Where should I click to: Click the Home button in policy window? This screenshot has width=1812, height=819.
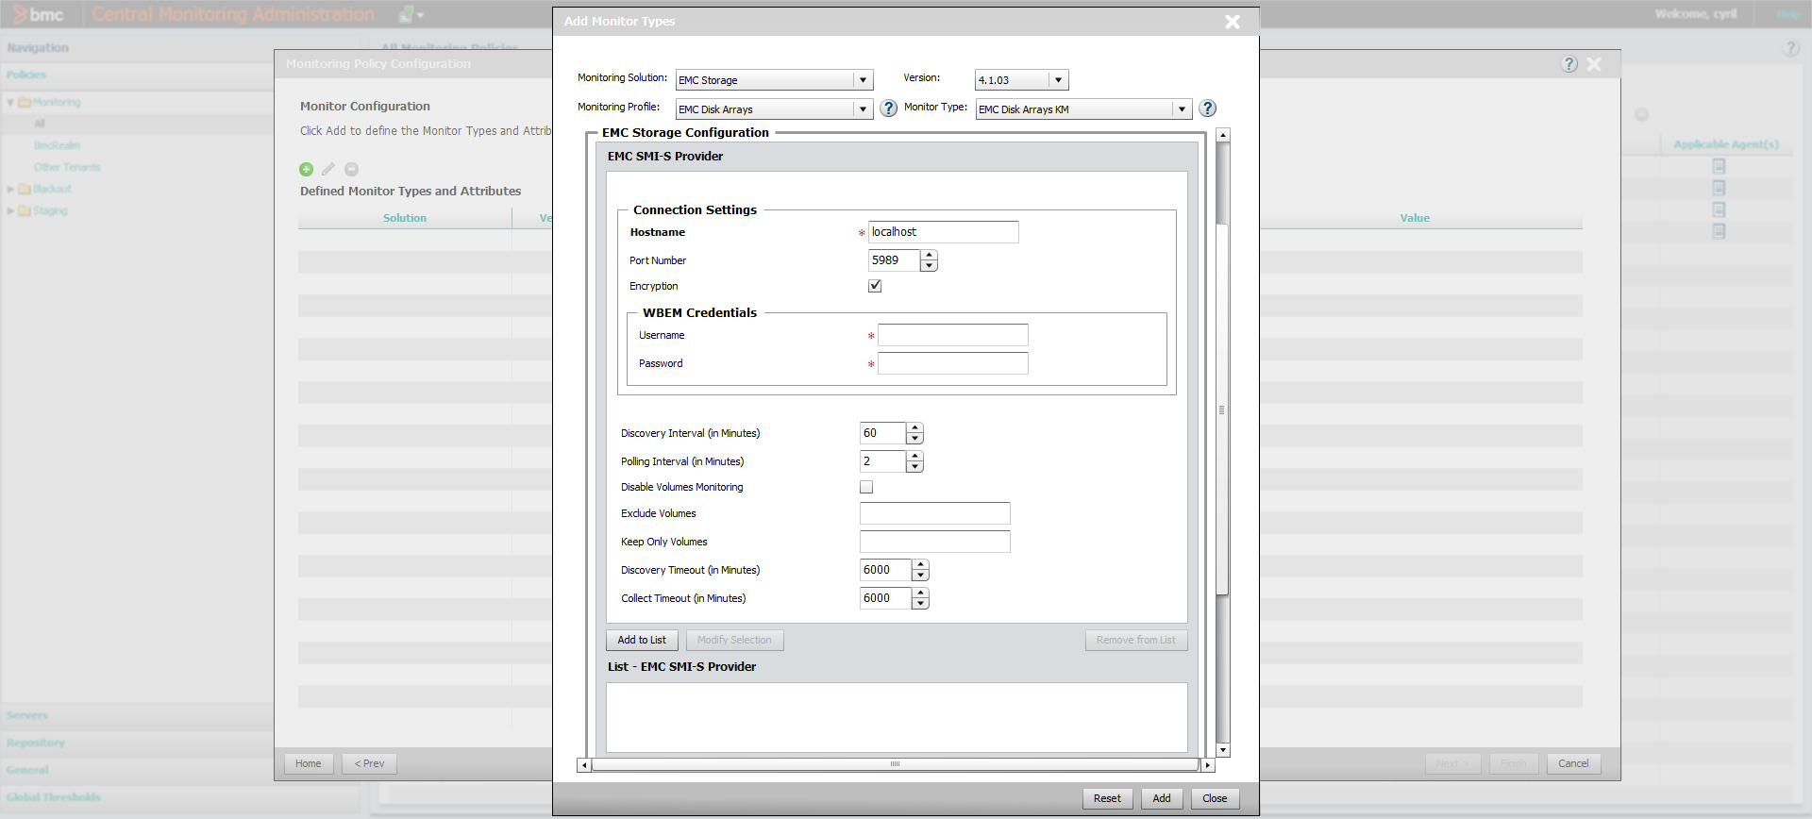click(x=309, y=763)
